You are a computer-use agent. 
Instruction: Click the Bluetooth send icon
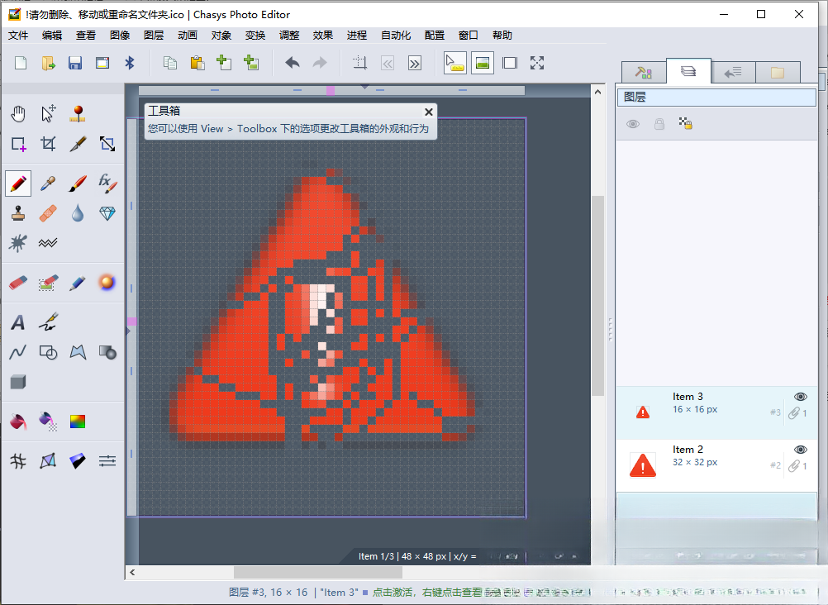point(130,63)
